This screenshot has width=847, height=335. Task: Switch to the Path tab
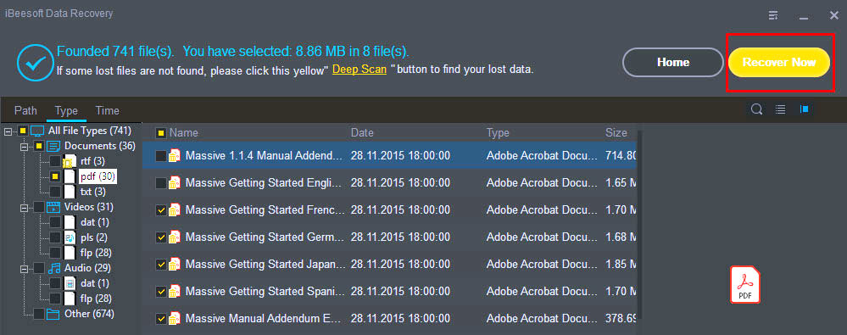click(25, 110)
